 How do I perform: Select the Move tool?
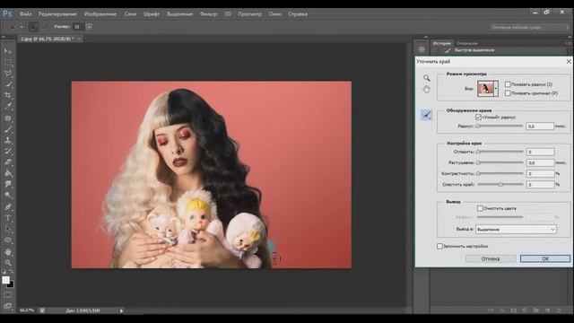(x=8, y=51)
